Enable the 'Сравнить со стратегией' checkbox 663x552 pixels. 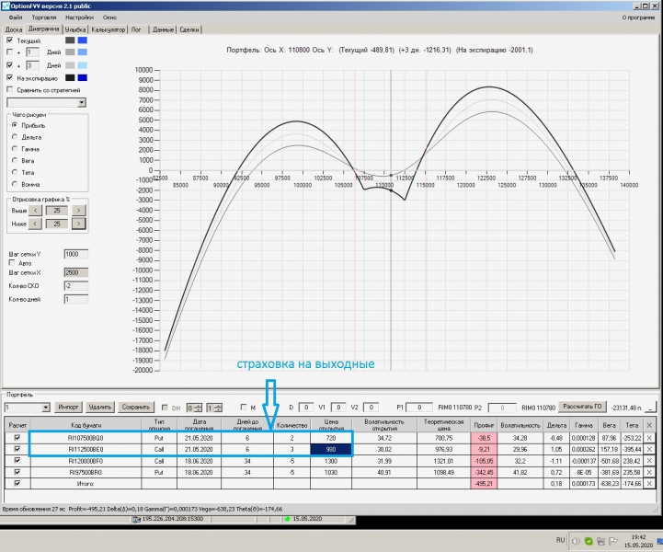(10, 90)
